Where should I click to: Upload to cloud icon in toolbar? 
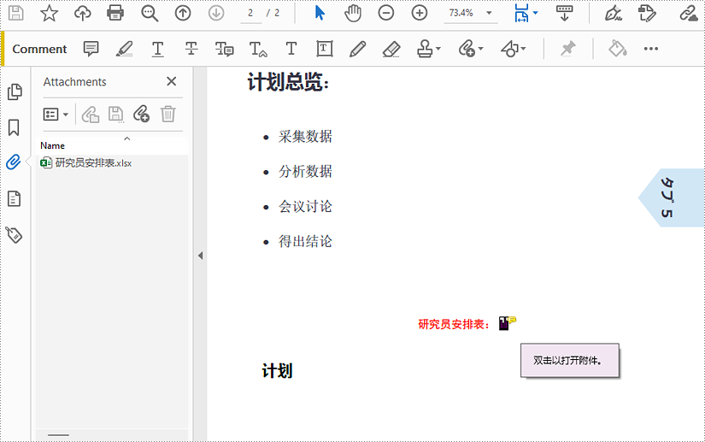[82, 13]
